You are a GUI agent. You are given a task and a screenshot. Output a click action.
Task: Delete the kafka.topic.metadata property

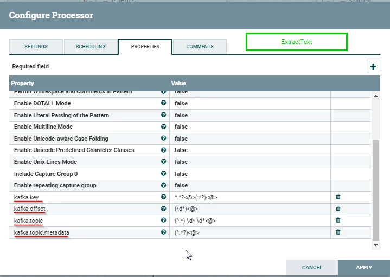point(338,232)
